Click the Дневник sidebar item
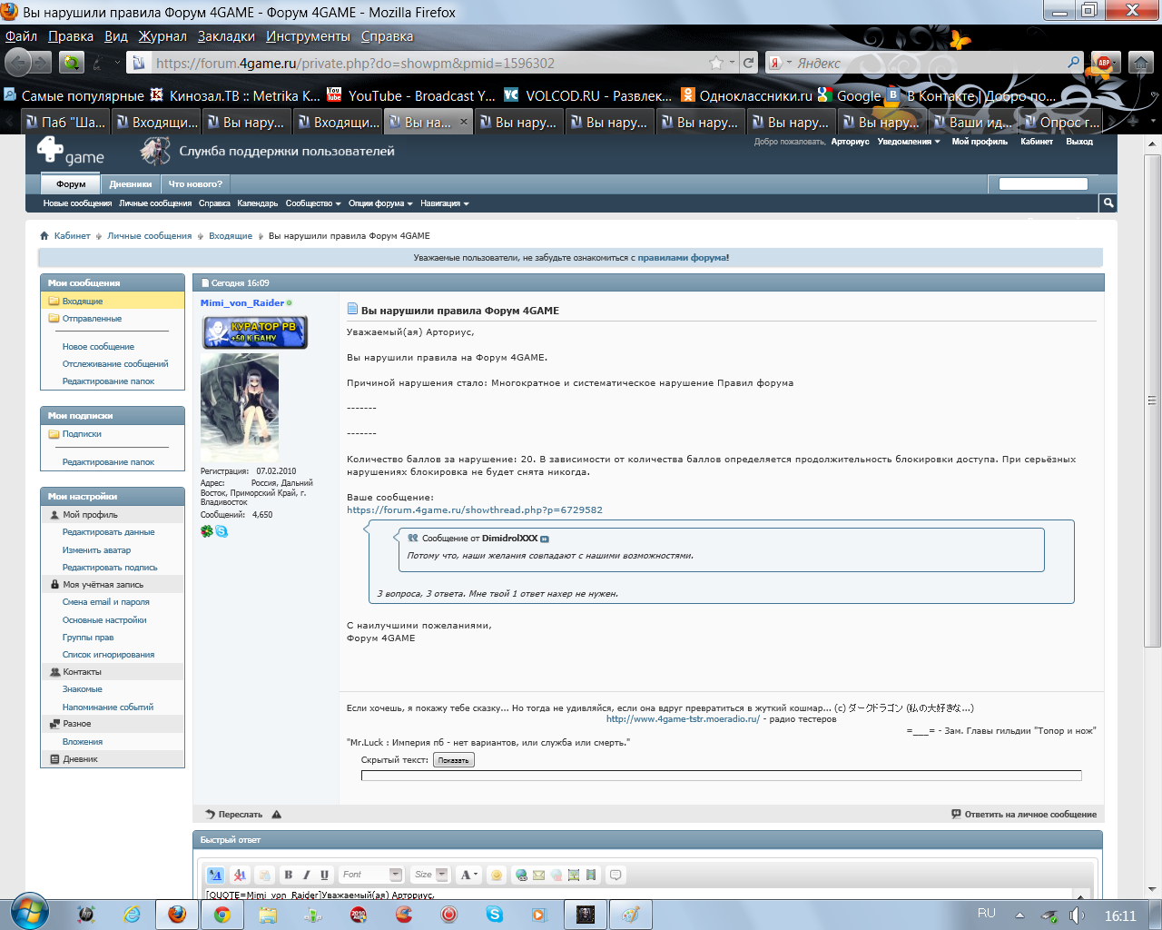Viewport: 1162px width, 930px height. [x=80, y=759]
